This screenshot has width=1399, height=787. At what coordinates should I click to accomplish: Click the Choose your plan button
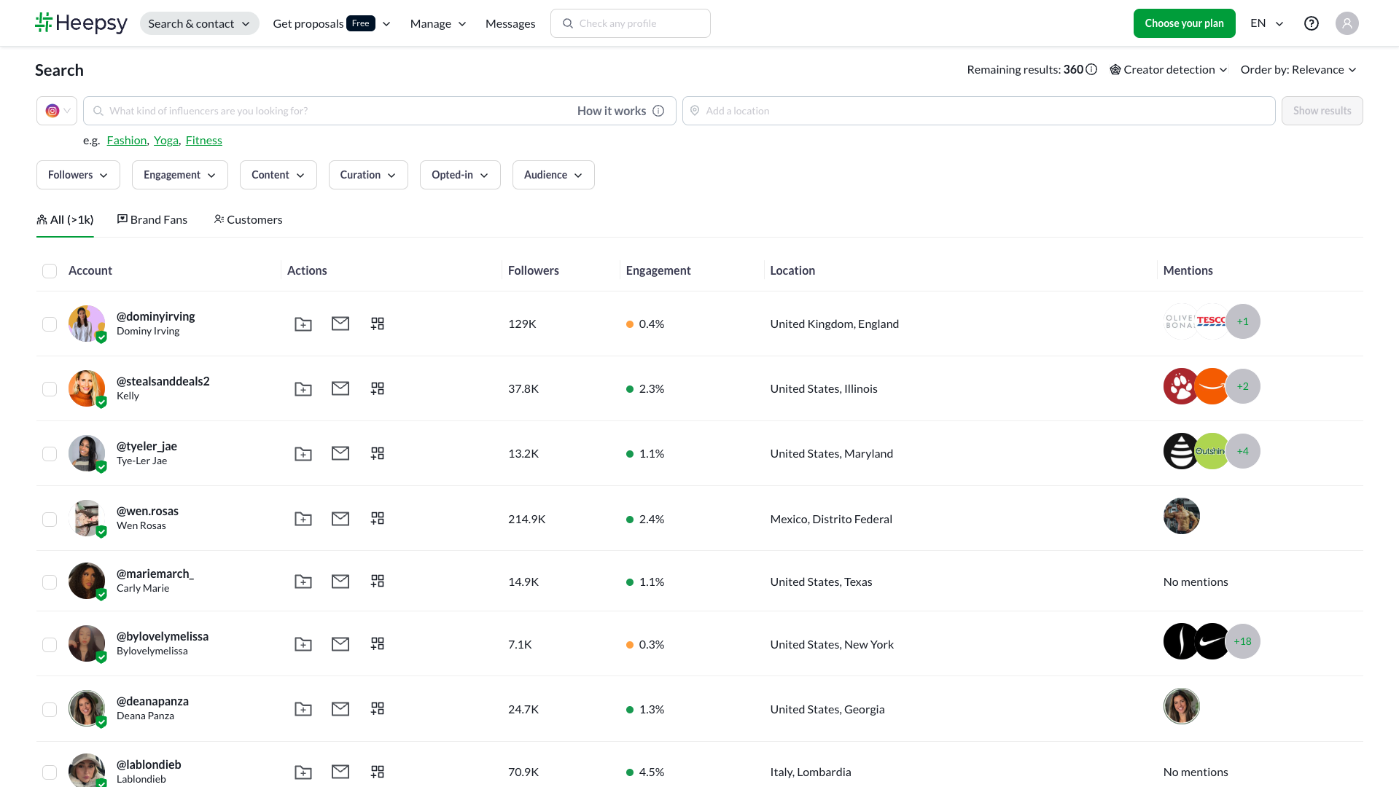coord(1184,23)
